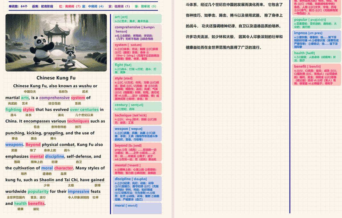Click the green '简单词（5）' legend label
The width and height of the screenshot is (342, 218).
coord(145,6)
